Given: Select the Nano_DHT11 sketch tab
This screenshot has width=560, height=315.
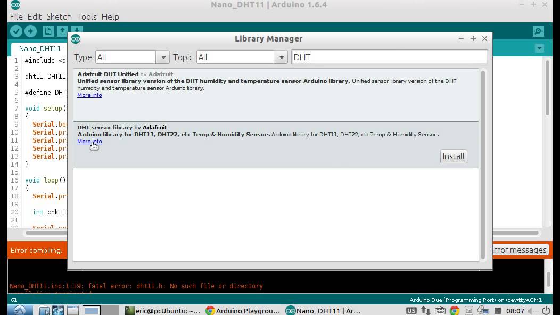Looking at the screenshot, I should click(x=39, y=48).
